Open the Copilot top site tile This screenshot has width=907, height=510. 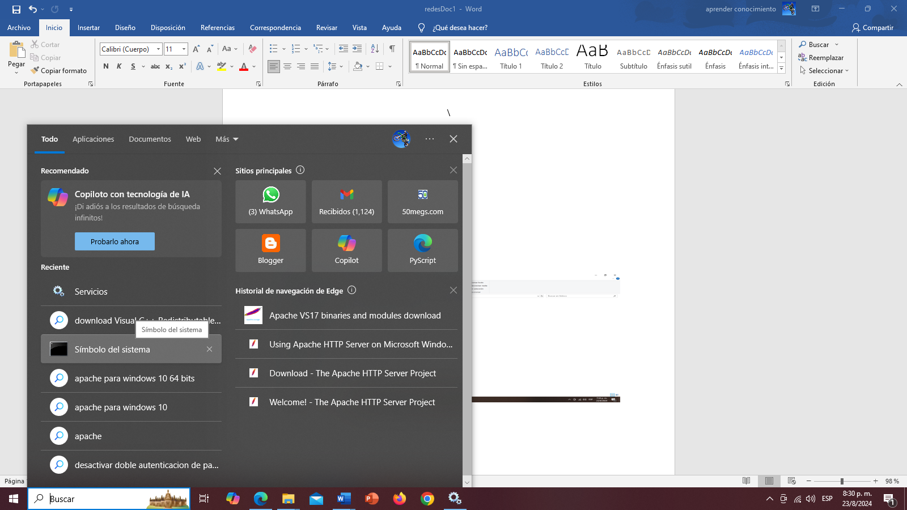click(347, 250)
